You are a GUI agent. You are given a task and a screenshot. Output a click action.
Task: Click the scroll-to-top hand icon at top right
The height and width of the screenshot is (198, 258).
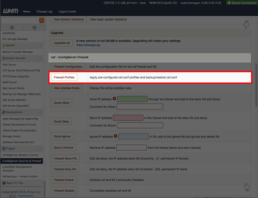point(246,24)
